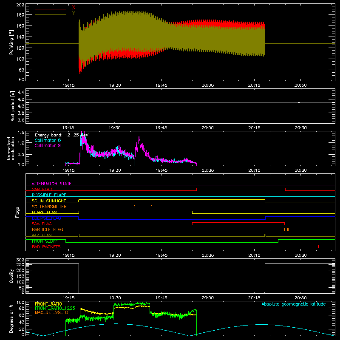Click the 0.5 tick on modulation axis
The height and width of the screenshot is (340, 340).
(21, 154)
